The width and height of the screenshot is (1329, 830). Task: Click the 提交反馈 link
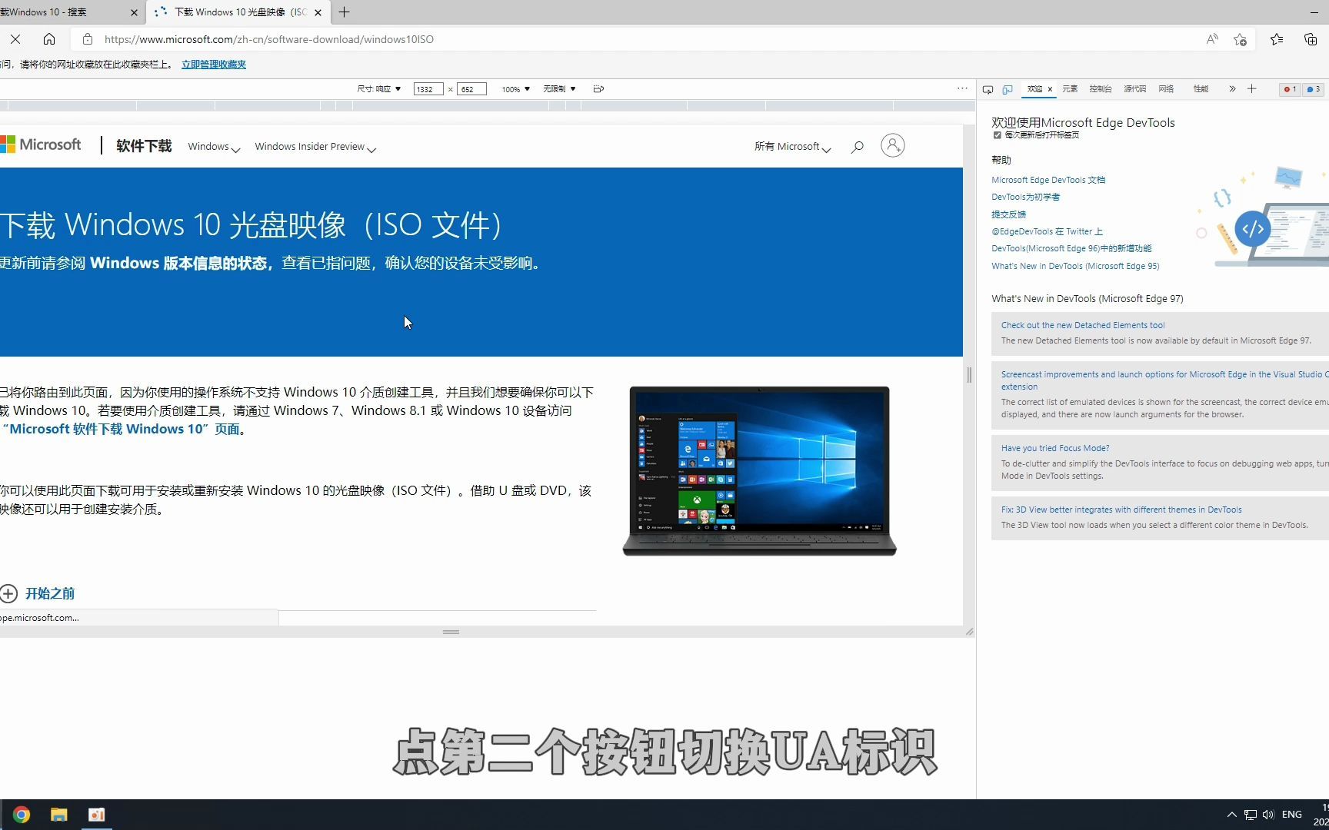[x=1008, y=214]
